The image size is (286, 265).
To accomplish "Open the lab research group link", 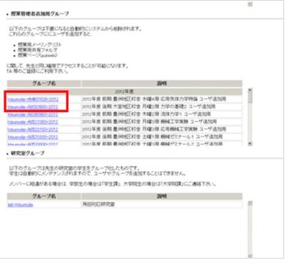I will [x=20, y=205].
